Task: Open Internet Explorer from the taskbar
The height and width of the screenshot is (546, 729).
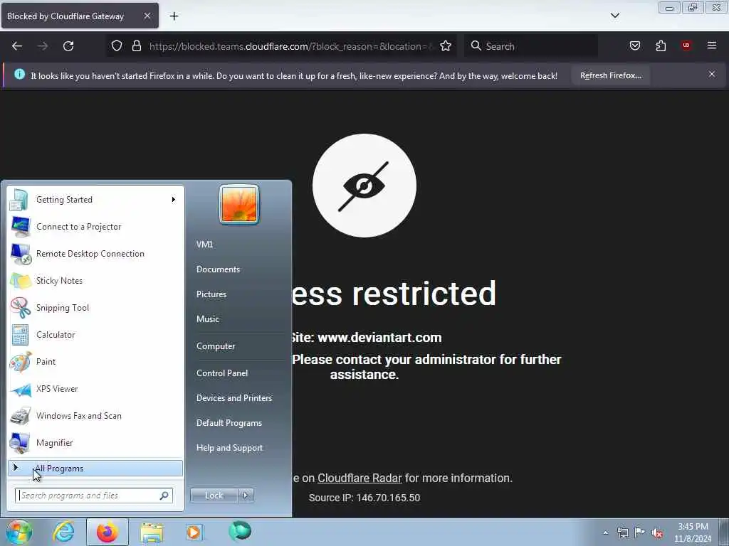Action: (63, 532)
